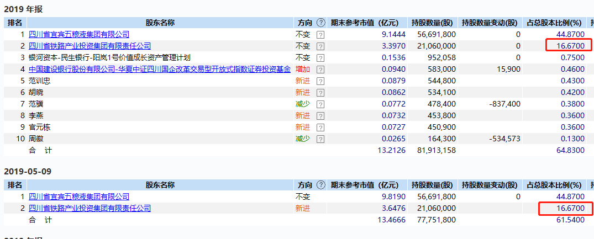The image size is (594, 239).
Task: Open 四川省铁路产业投资集团 link in 2019-05-09
Action: pos(90,208)
